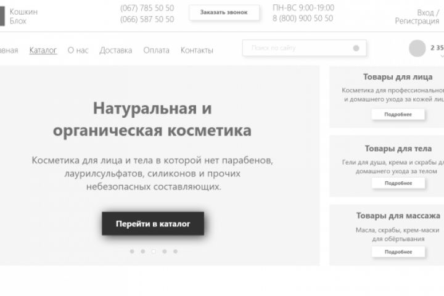Screen dimensions: 444x296
Task: Click the Перейти в каталог button
Action: pyautogui.click(x=153, y=223)
